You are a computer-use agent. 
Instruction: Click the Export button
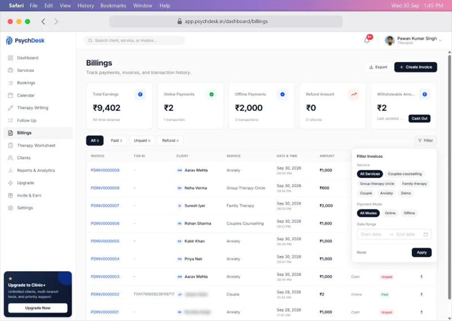point(378,67)
